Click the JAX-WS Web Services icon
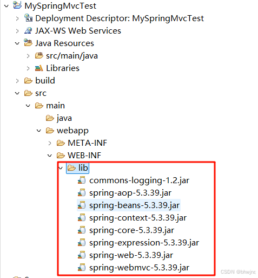This screenshot has height=278, width=258. click(x=28, y=30)
